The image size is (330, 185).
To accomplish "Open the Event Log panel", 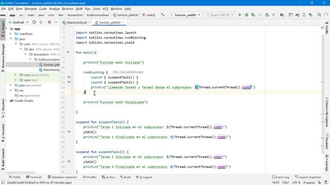I will (280, 177).
